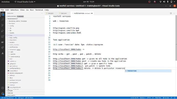Open the Explorer view in the activity bar
This screenshot has height=99, width=177.
pos(2,14)
